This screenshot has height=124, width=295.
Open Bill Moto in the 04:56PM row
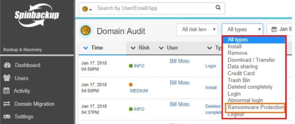[x=180, y=61]
